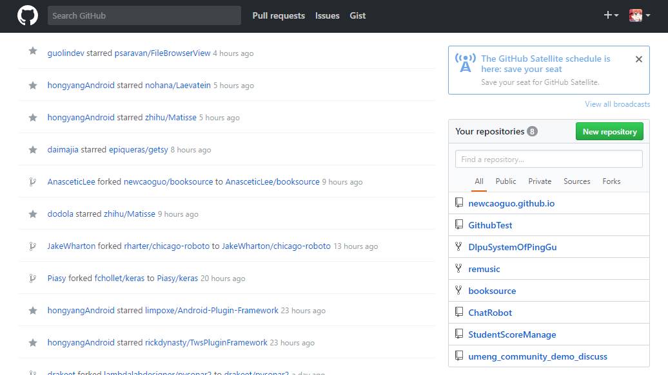Select the All repositories tab

tap(479, 181)
